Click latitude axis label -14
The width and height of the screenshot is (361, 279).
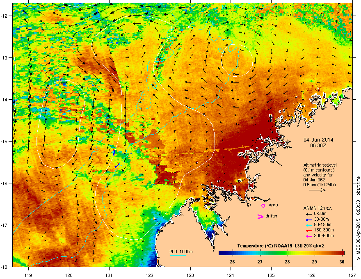4,99
